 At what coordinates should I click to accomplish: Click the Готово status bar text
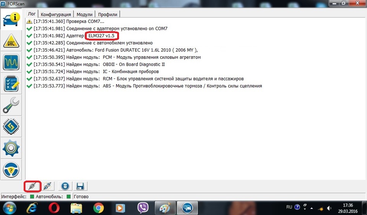(81, 197)
